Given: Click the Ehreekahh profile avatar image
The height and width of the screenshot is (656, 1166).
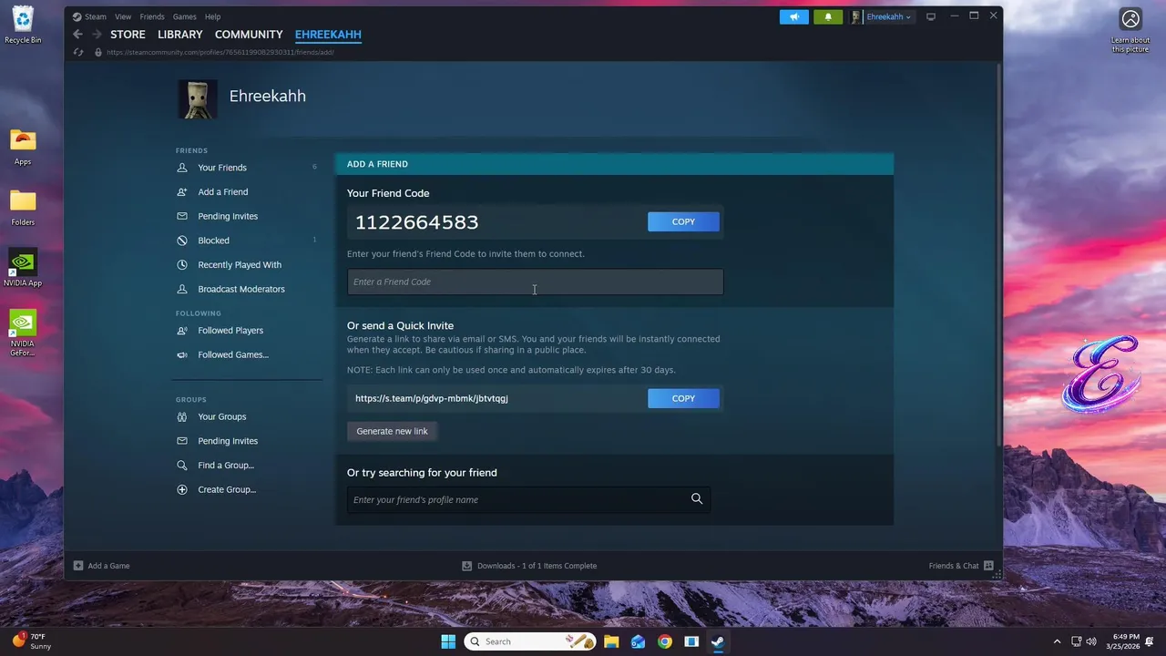Looking at the screenshot, I should click(198, 99).
